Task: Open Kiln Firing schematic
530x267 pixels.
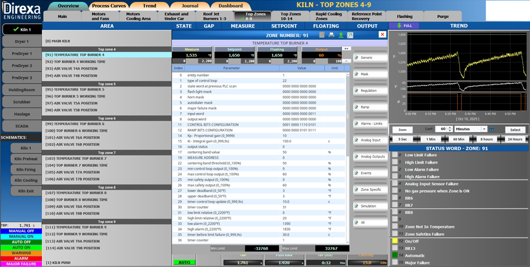Action: (x=26, y=170)
